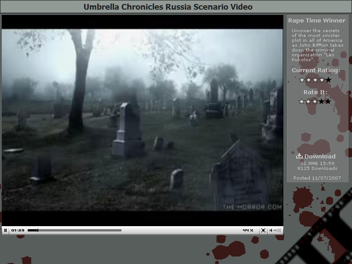Viewport: 352px width, 264px height.
Task: Set volume using the volume level bars
Action: point(278,230)
